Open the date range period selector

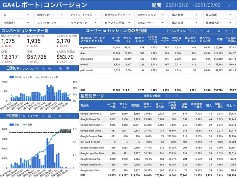(199, 5)
